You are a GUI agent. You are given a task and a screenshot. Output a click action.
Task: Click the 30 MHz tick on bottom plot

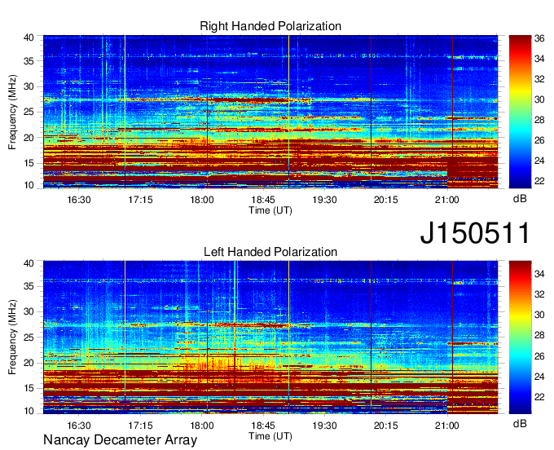click(29, 311)
